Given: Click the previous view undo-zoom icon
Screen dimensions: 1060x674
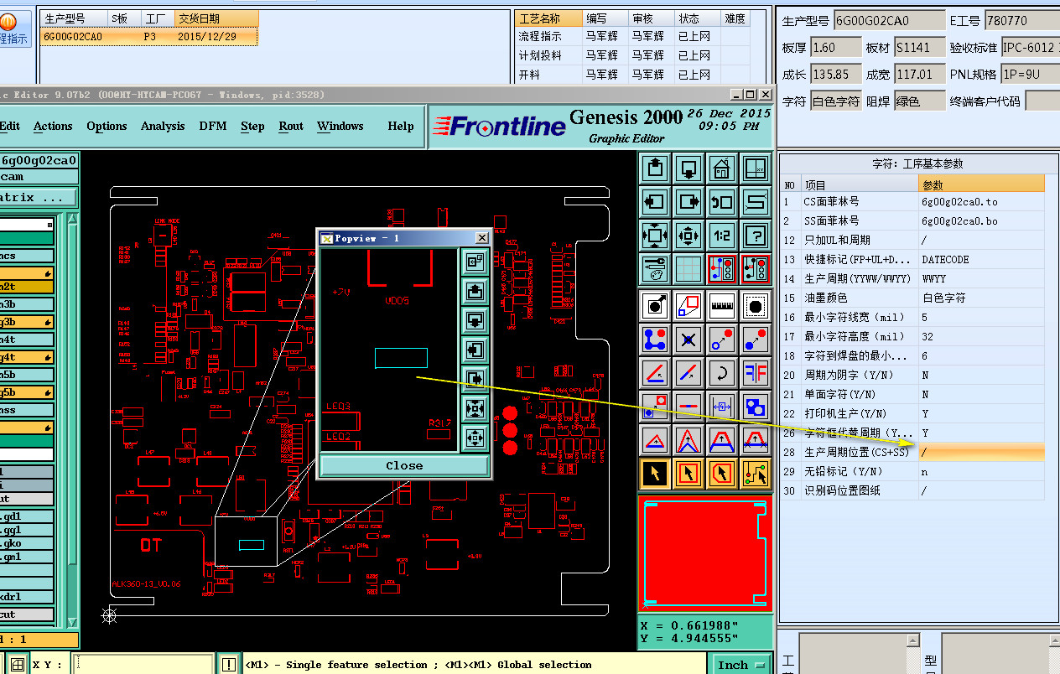Looking at the screenshot, I should click(x=721, y=202).
